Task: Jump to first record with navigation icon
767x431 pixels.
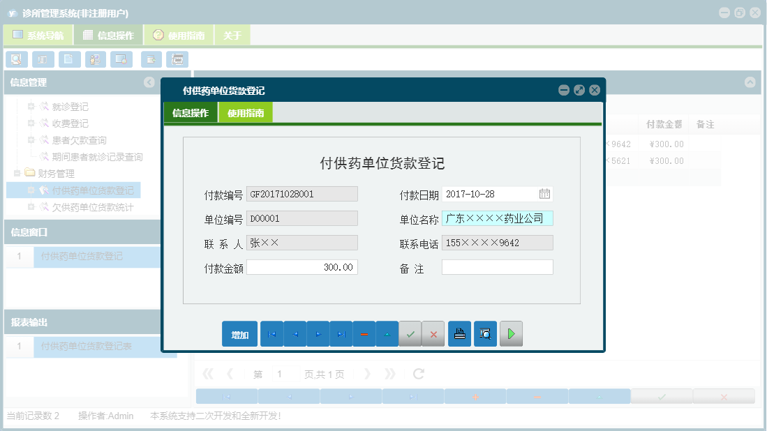Action: 271,333
